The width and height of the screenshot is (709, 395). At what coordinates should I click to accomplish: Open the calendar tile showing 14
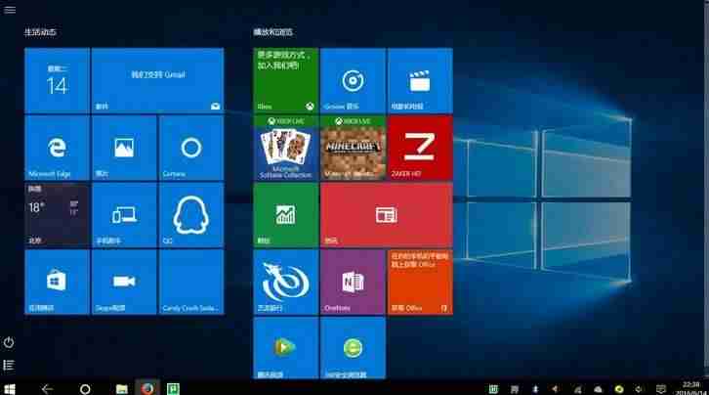[57, 80]
